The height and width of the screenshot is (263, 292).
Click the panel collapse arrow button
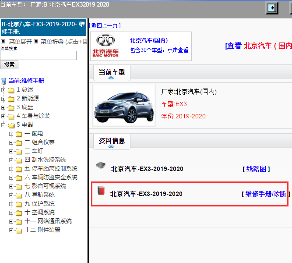coord(272,8)
